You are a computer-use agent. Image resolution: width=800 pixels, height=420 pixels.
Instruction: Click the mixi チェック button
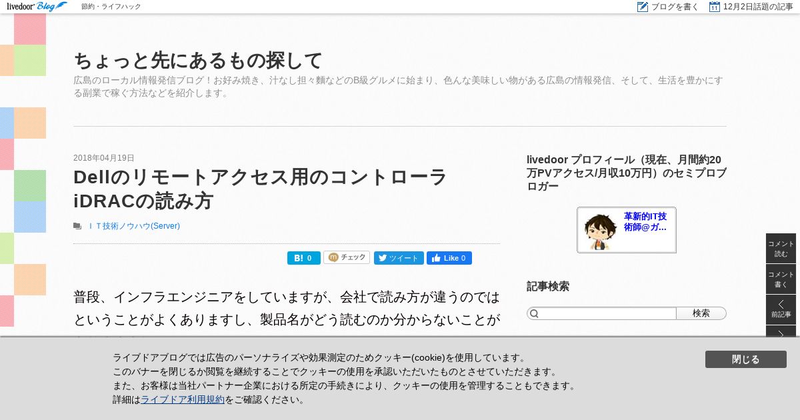[x=347, y=257]
